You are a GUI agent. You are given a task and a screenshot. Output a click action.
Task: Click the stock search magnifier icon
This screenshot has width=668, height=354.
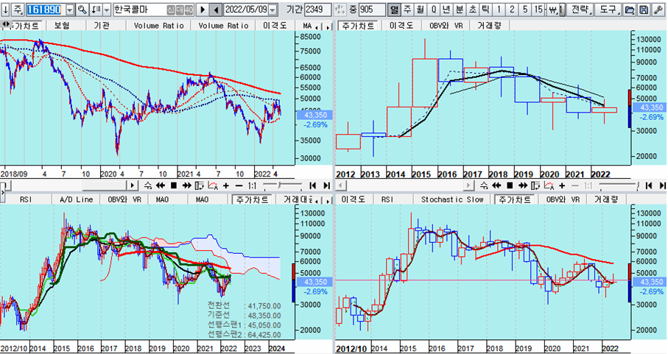[x=82, y=10]
